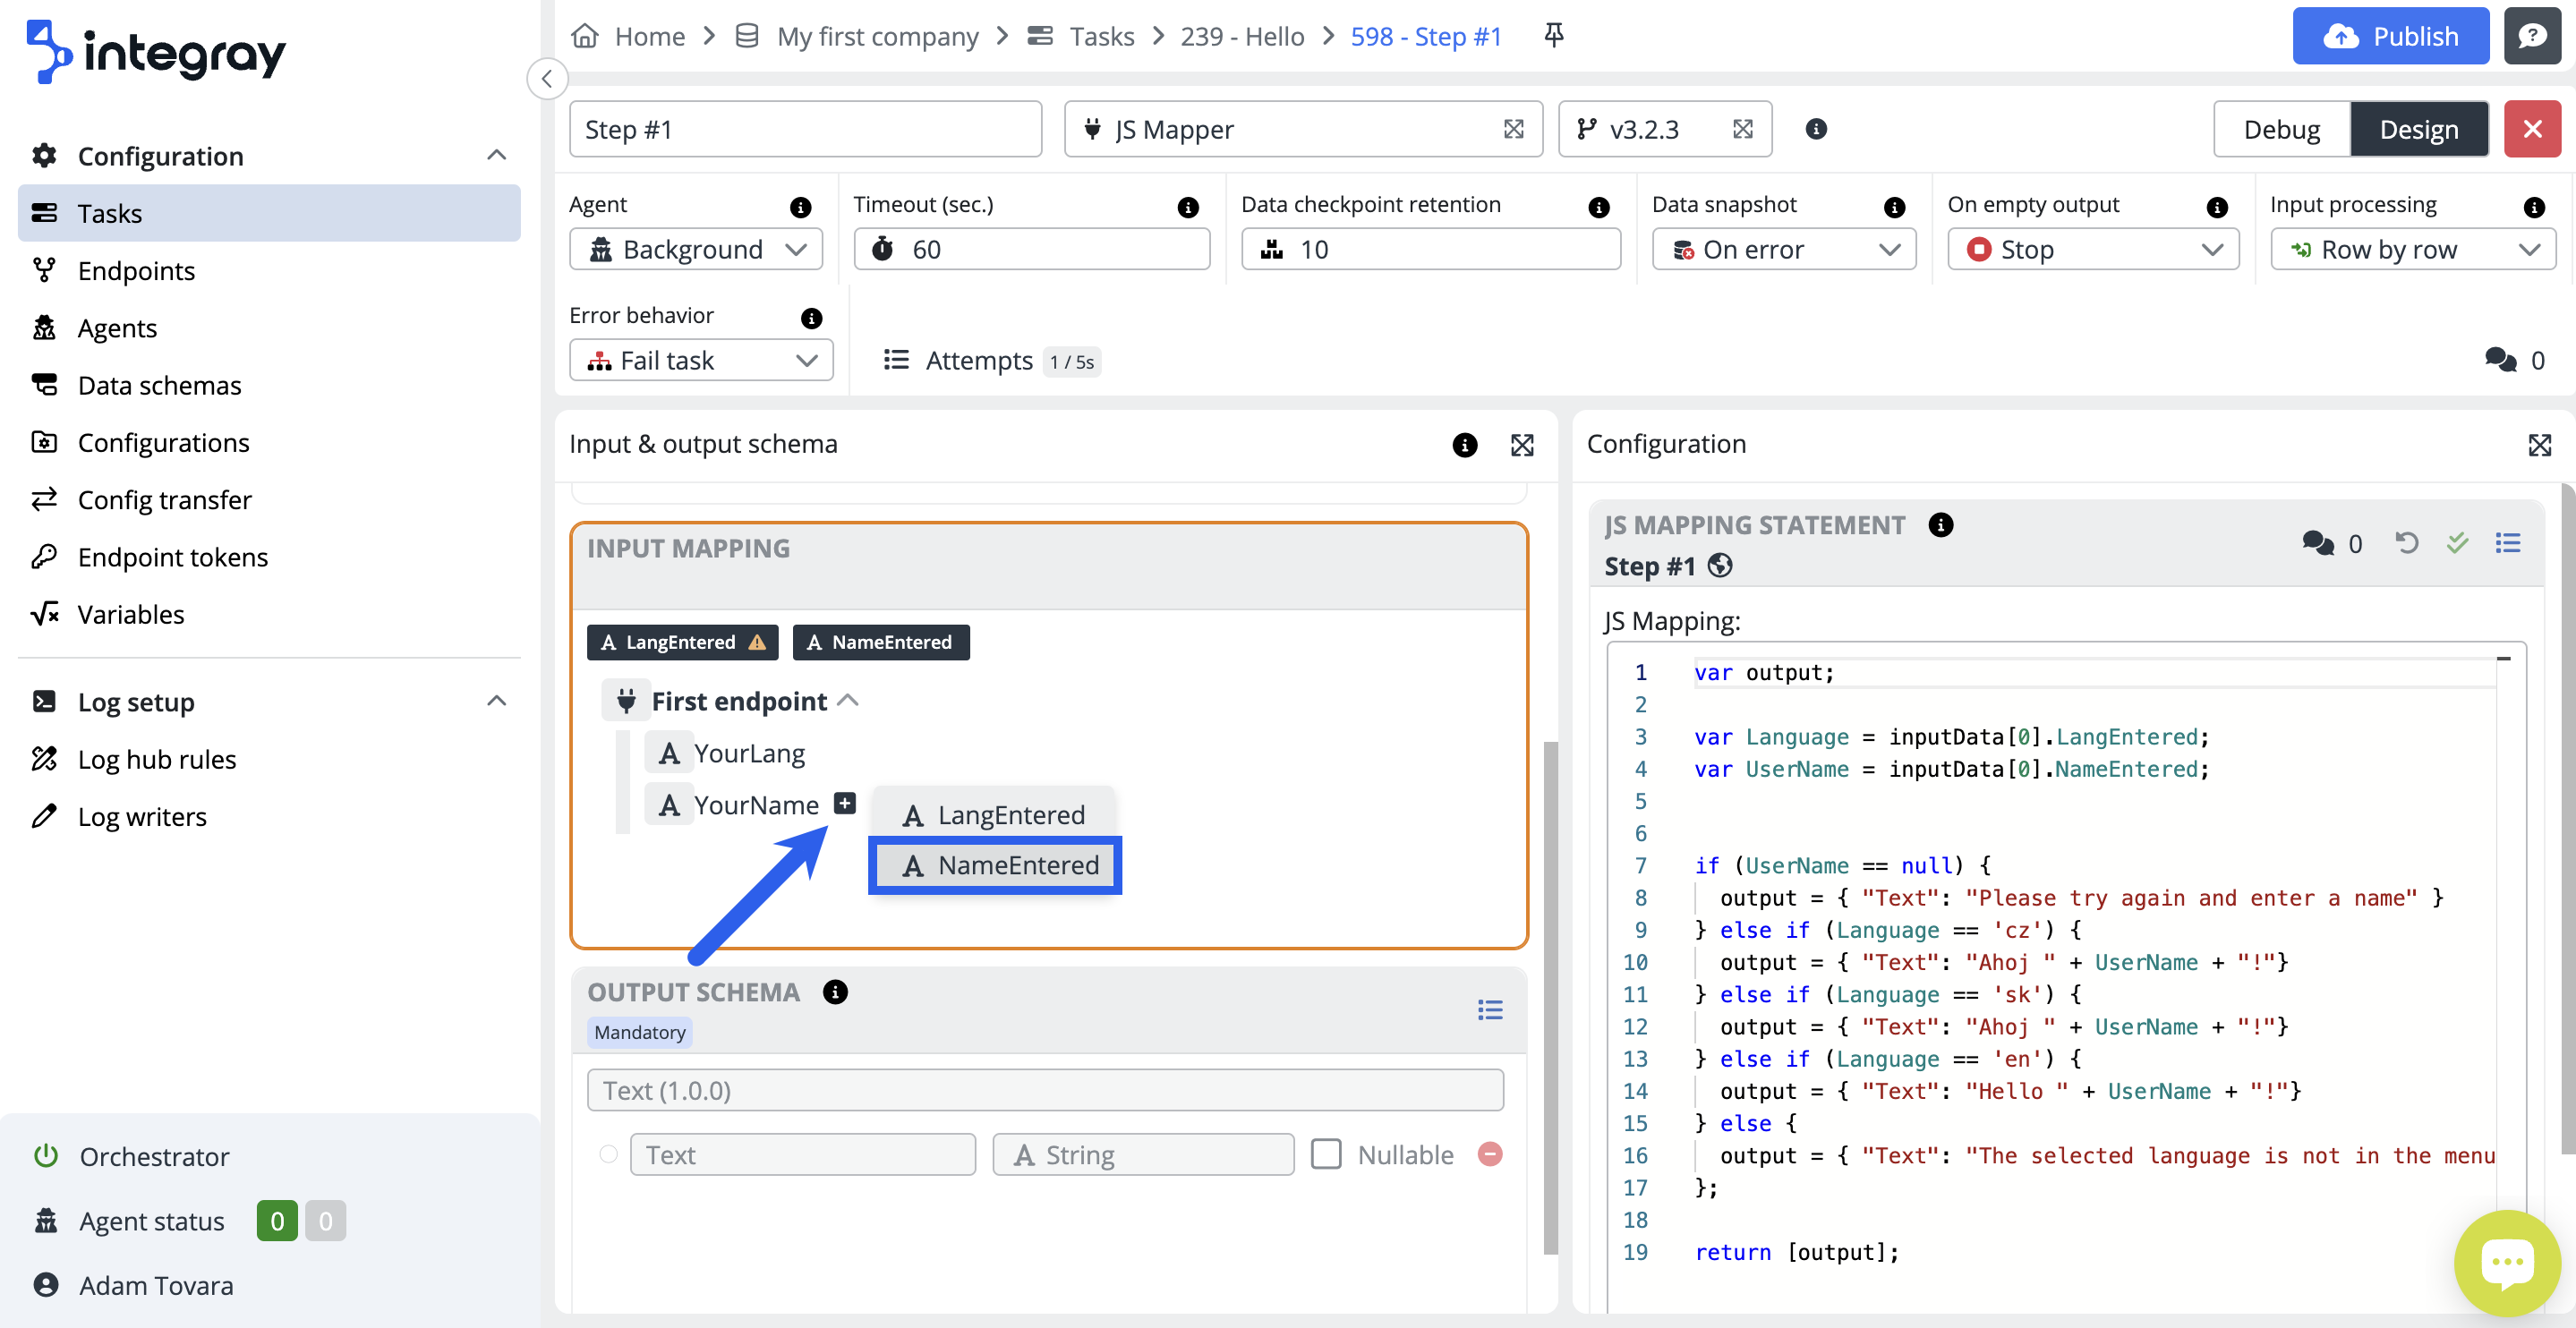Collapse the First endpoint tree node

tap(848, 700)
